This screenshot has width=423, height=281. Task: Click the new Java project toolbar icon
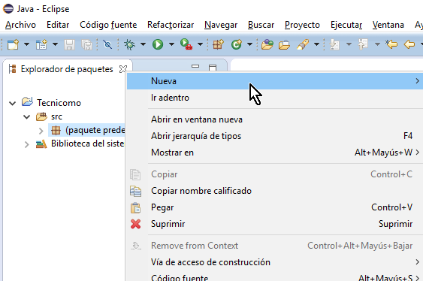pos(41,44)
